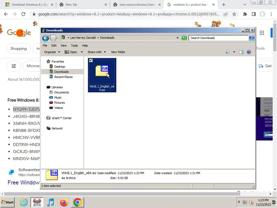Open the Tools menu in Downloads

click(x=74, y=45)
